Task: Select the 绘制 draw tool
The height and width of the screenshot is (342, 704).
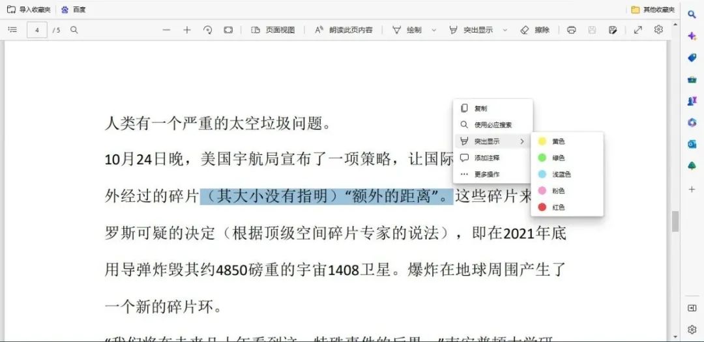Action: [x=407, y=30]
